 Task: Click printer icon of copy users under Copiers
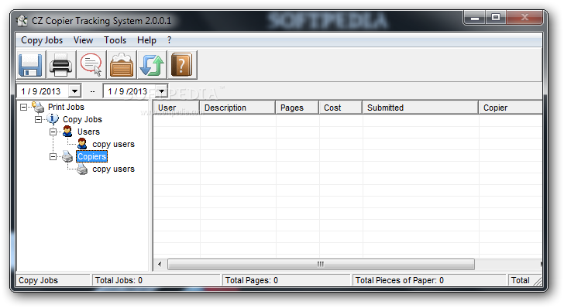[x=82, y=169]
